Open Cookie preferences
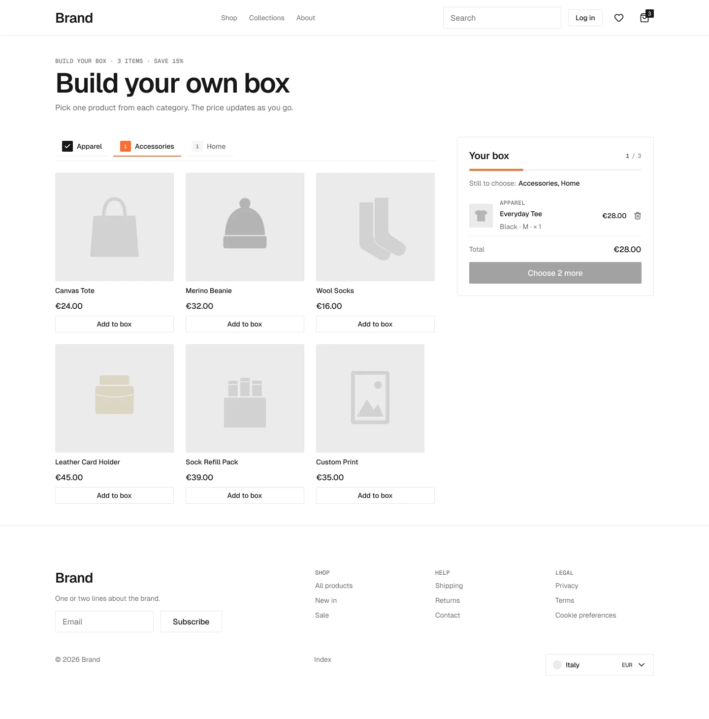 pyautogui.click(x=586, y=615)
